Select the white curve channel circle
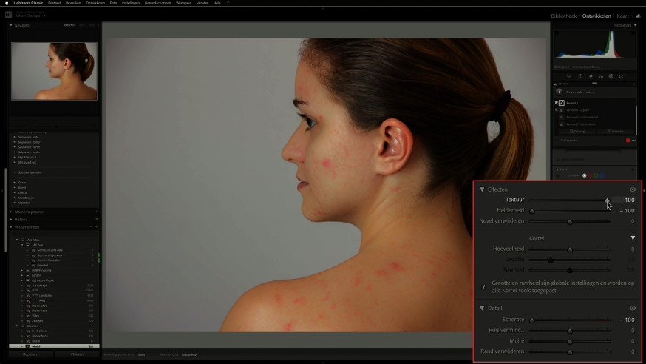 (584, 175)
